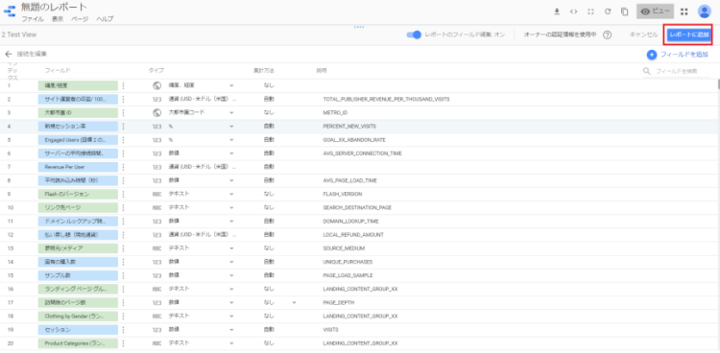Toggle fullscreen mode icon

tap(590, 12)
